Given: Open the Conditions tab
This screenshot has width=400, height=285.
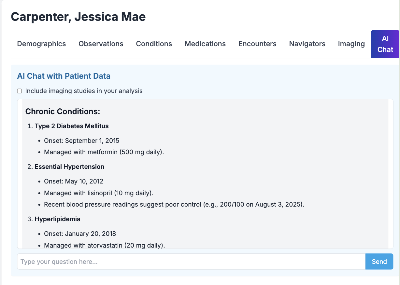Looking at the screenshot, I should pos(154,44).
